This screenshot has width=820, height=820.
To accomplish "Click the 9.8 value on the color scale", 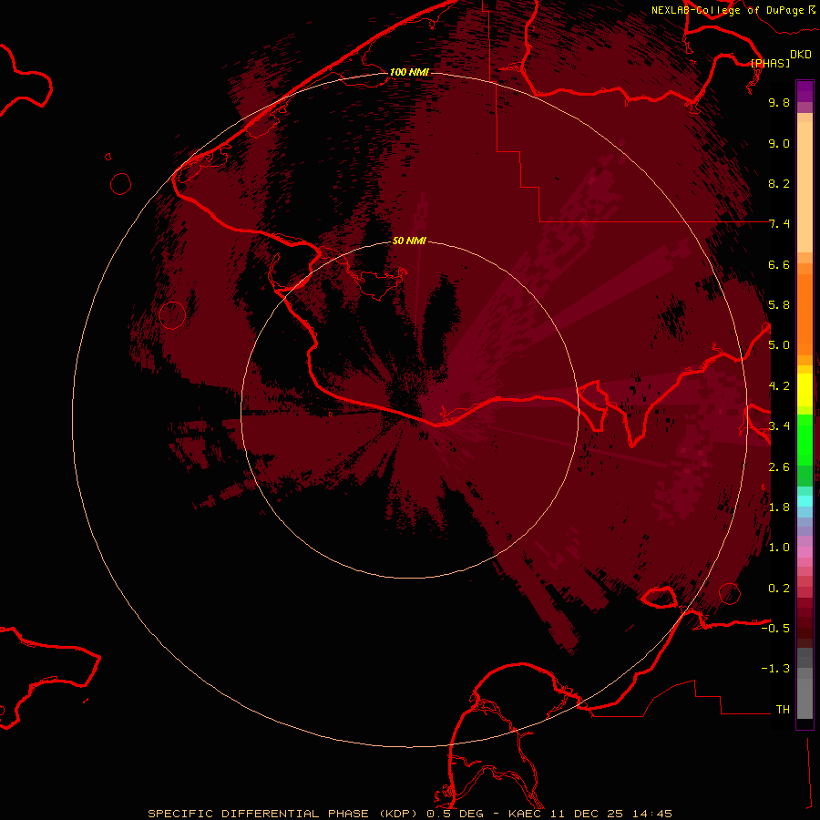I will pyautogui.click(x=779, y=102).
